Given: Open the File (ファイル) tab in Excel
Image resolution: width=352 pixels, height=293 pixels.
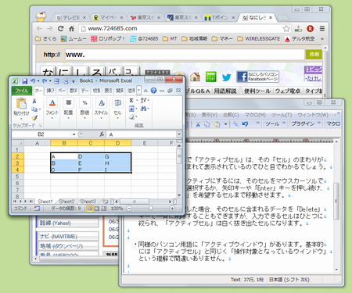Looking at the screenshot, I should (x=22, y=91).
